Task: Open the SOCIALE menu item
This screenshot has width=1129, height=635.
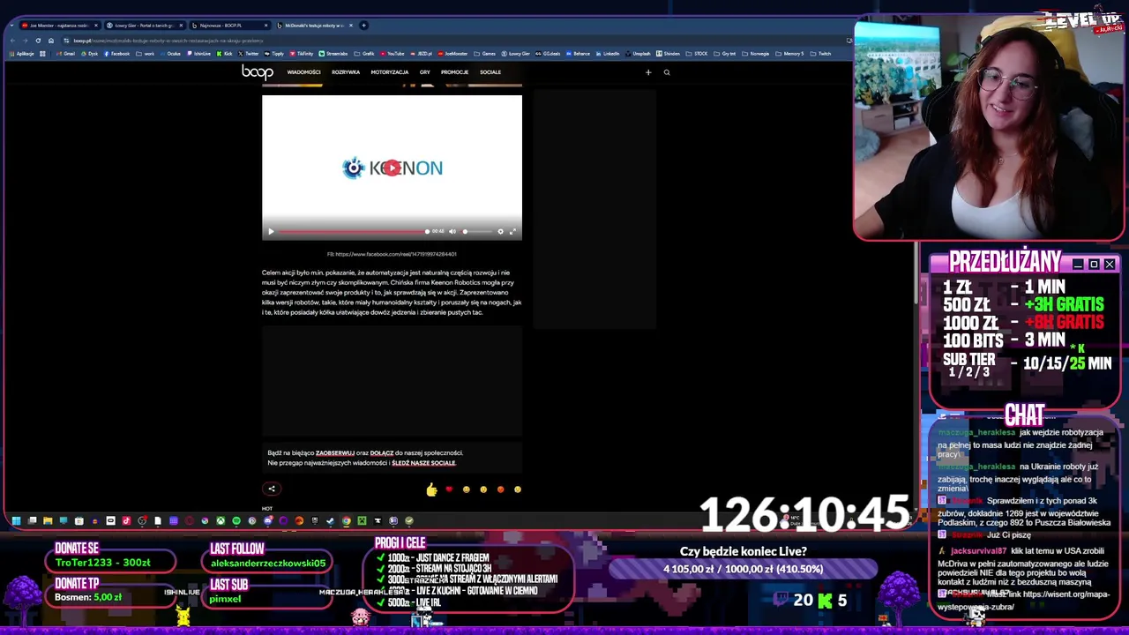Action: pyautogui.click(x=490, y=72)
